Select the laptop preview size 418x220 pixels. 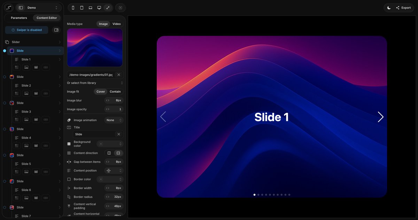[x=91, y=8]
